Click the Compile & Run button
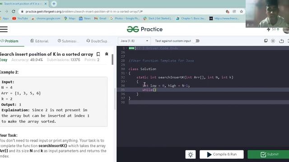This screenshot has height=162, width=289. [x=222, y=154]
